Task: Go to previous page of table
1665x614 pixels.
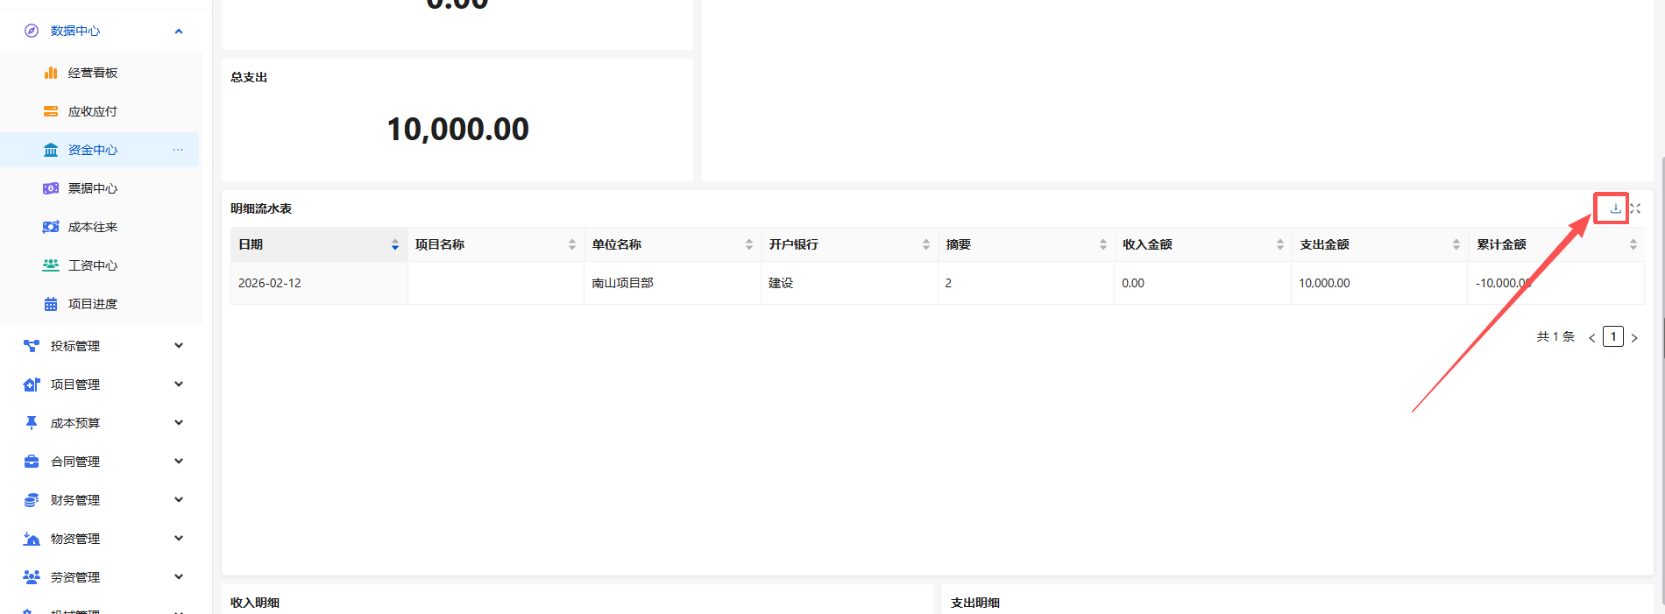Action: (x=1592, y=337)
